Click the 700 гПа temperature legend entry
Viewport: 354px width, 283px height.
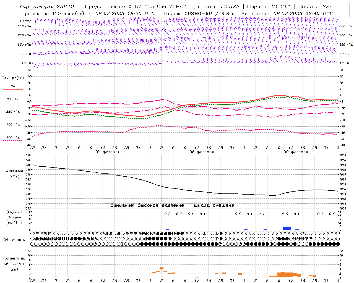coord(13,125)
